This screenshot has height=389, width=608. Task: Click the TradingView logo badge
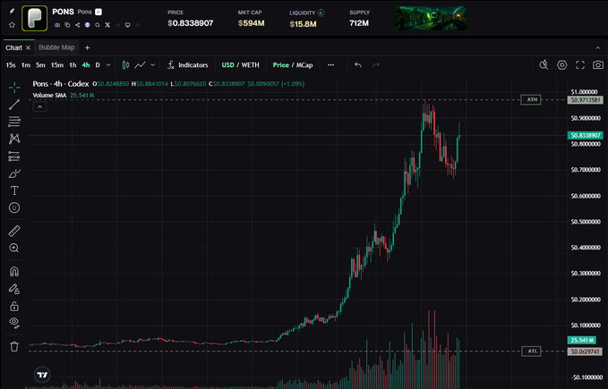42,375
